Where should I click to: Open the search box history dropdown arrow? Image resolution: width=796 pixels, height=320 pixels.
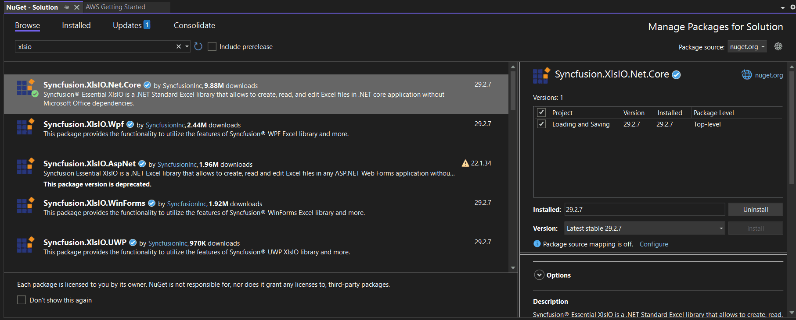pos(187,46)
